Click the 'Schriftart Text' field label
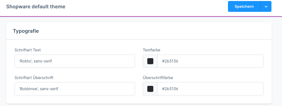This screenshot has width=282, height=106. click(x=28, y=50)
